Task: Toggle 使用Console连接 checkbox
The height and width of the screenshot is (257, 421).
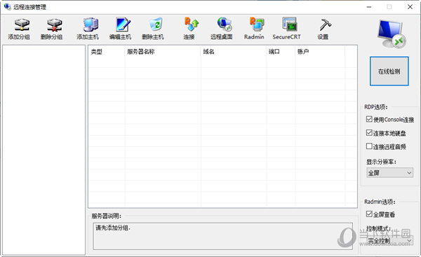Action: tap(369, 119)
